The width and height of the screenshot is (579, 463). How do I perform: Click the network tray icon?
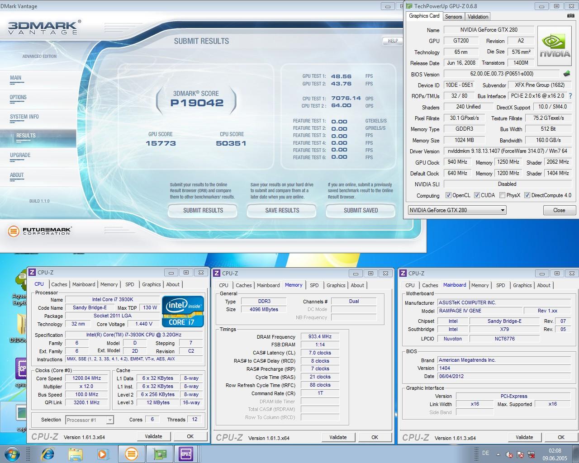pyautogui.click(x=531, y=454)
